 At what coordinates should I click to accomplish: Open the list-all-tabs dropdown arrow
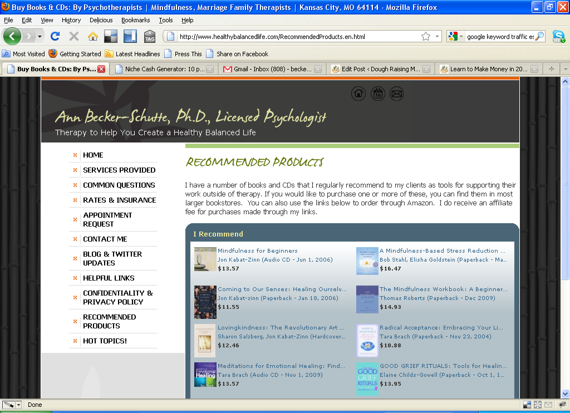click(566, 69)
